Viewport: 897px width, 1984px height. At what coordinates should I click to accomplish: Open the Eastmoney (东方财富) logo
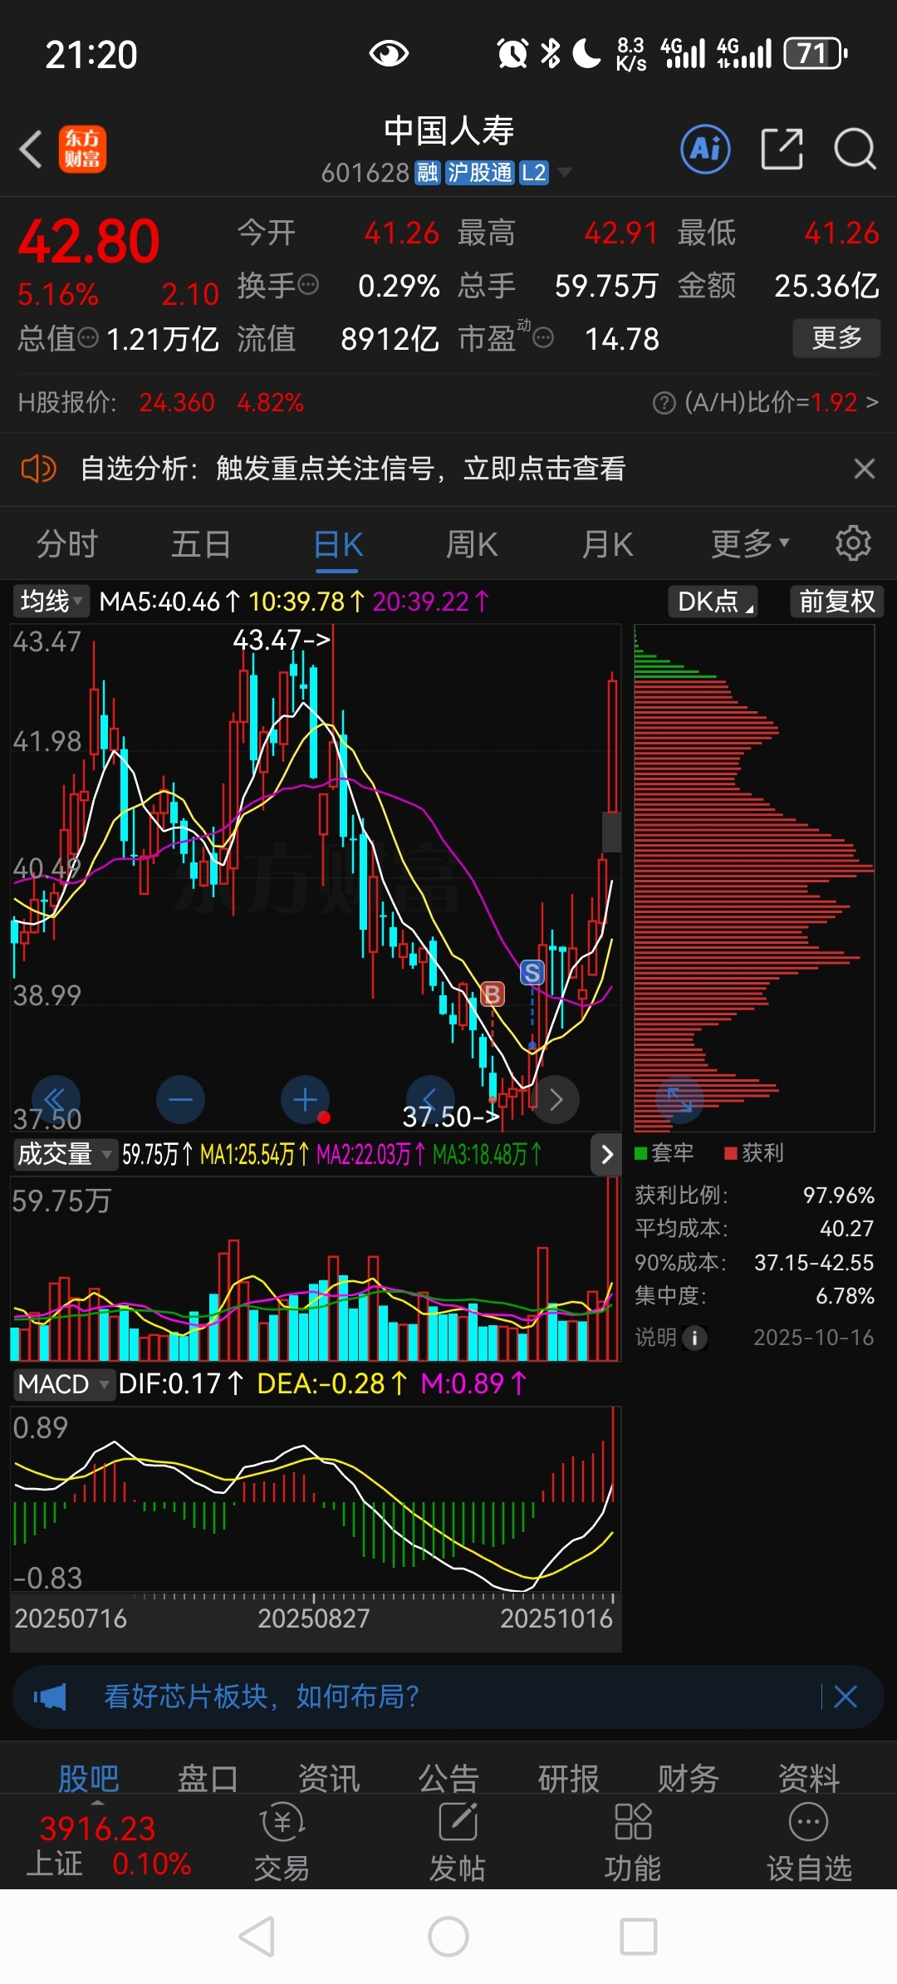pyautogui.click(x=82, y=150)
